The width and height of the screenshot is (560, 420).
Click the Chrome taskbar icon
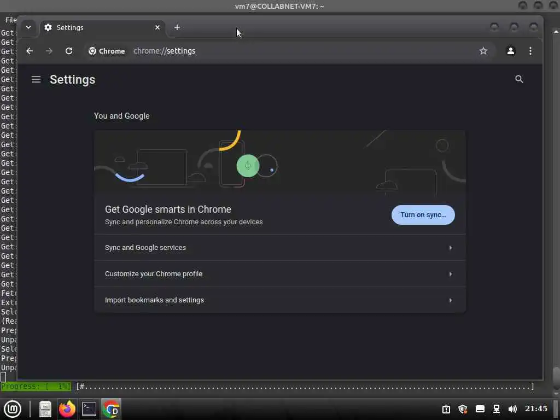[110, 409]
